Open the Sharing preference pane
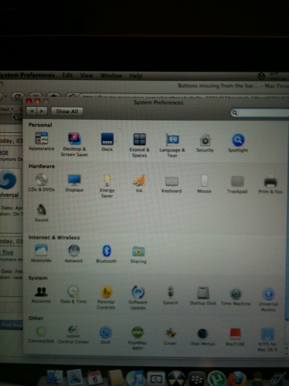Screen dimensions: 289x386 point(138,255)
